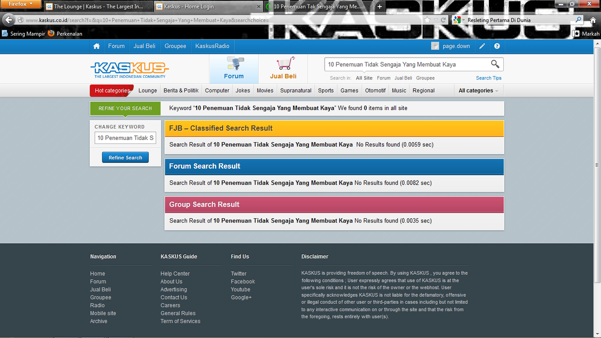Open Groupee in the blue navbar
Viewport: 601px width, 338px height.
click(x=175, y=46)
